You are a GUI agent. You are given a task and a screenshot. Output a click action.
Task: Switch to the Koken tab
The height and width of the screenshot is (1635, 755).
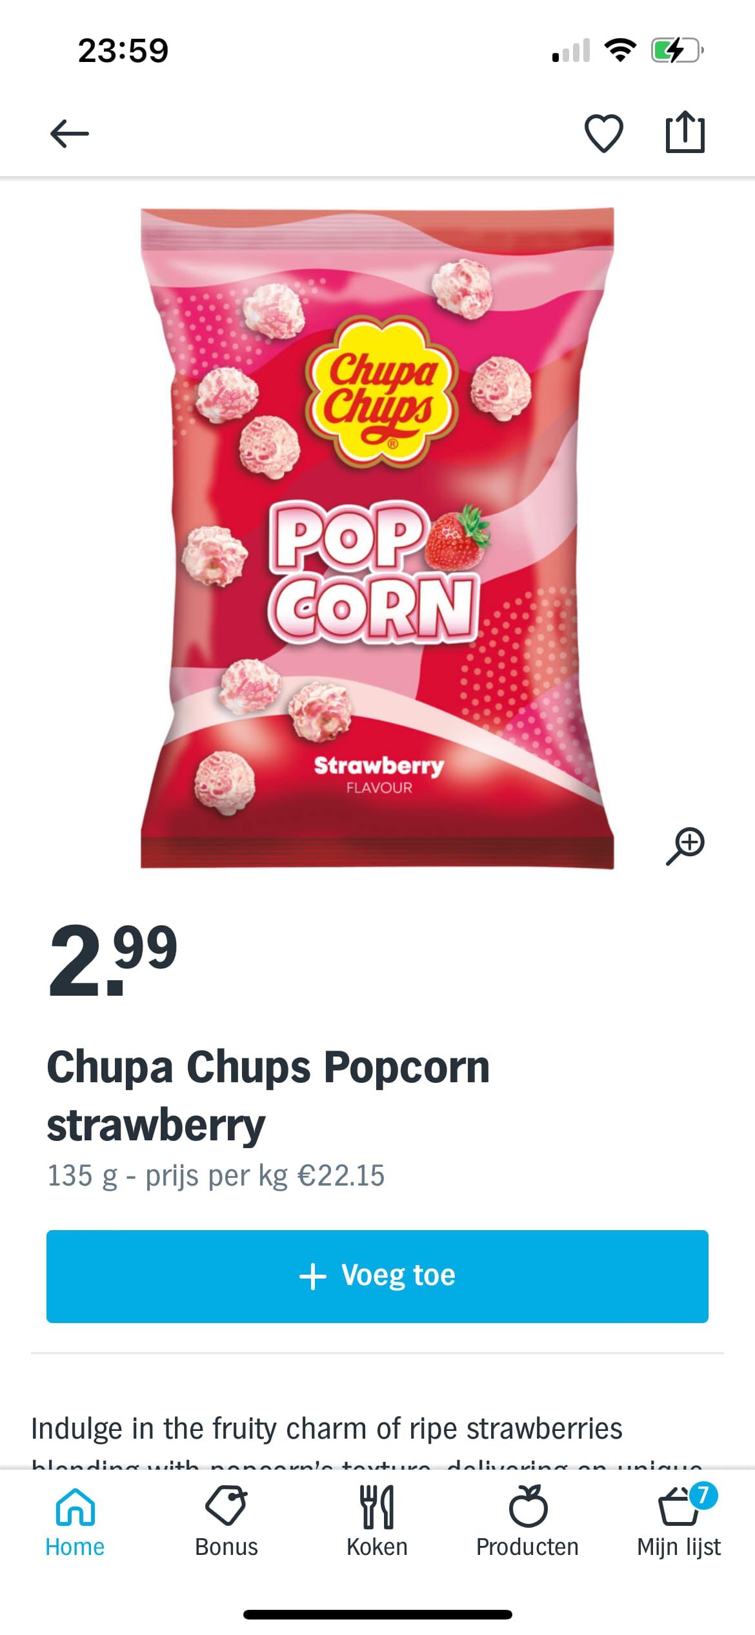point(377,1522)
